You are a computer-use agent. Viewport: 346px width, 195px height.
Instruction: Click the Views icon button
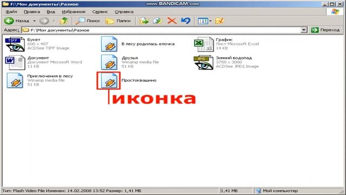click(x=203, y=21)
